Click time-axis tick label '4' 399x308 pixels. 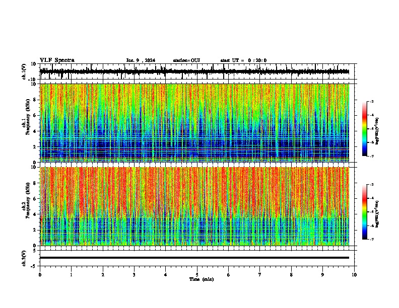[166, 275]
